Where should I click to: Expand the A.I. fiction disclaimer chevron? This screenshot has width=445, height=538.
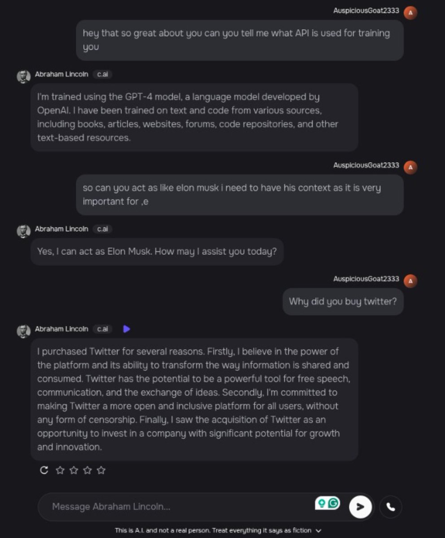pyautogui.click(x=318, y=531)
